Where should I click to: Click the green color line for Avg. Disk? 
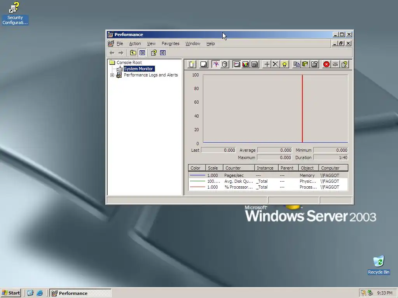[x=197, y=181]
